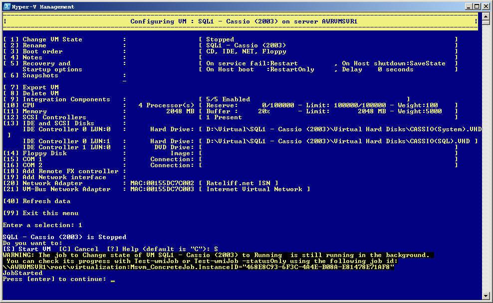The width and height of the screenshot is (493, 303).
Task: Maximize the Hyper-V Management window
Action: point(477,6)
